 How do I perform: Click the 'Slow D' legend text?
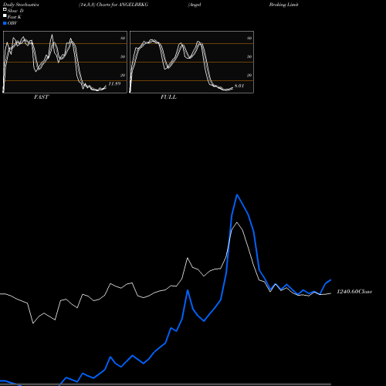click(x=15, y=11)
